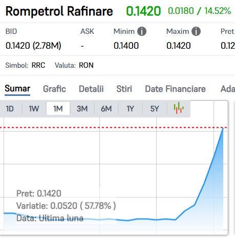Open the Date Financiare tab

pos(175,89)
